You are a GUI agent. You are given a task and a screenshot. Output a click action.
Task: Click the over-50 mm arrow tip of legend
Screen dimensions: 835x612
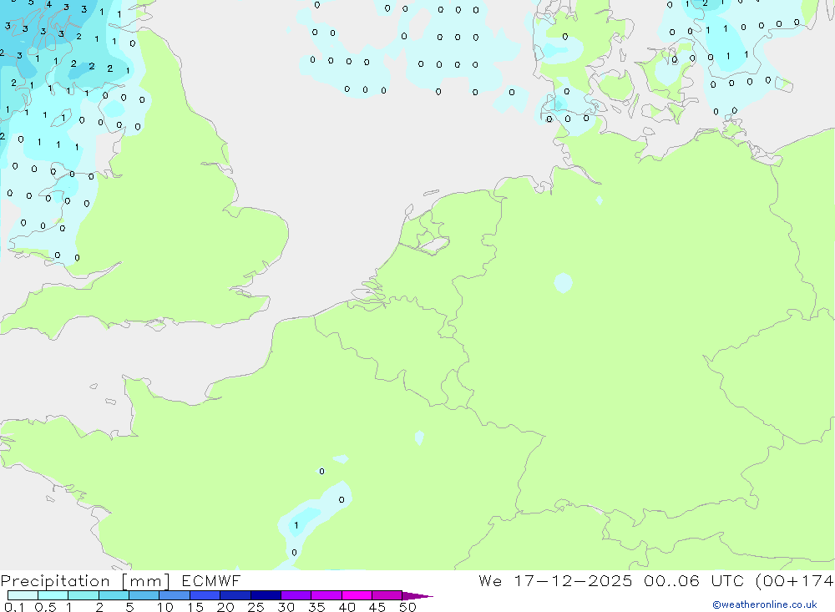pyautogui.click(x=417, y=596)
